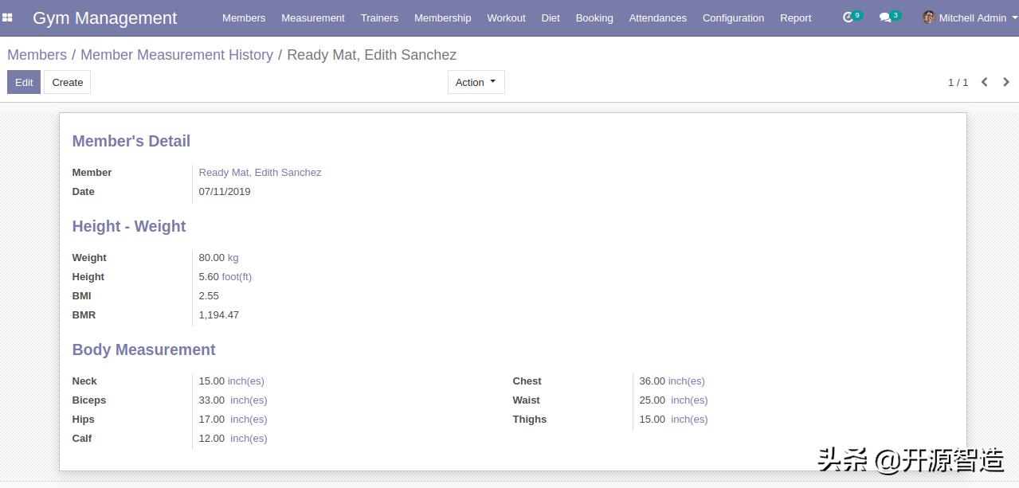Go to next record arrow
Screen dimensions: 1019x488
coord(1006,82)
